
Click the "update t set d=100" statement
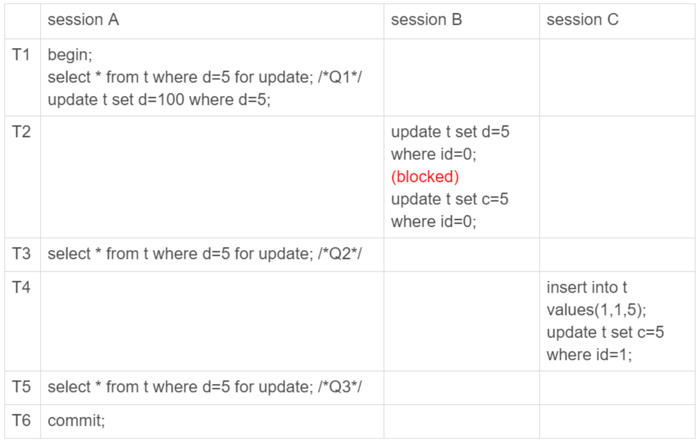(159, 100)
